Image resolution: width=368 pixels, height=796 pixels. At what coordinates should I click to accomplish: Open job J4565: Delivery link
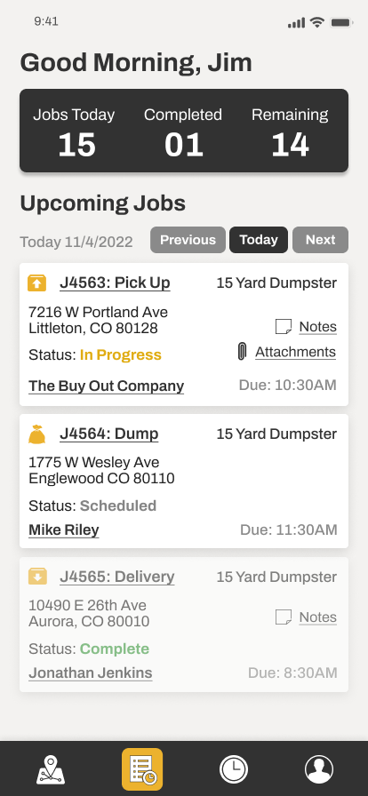tap(117, 577)
